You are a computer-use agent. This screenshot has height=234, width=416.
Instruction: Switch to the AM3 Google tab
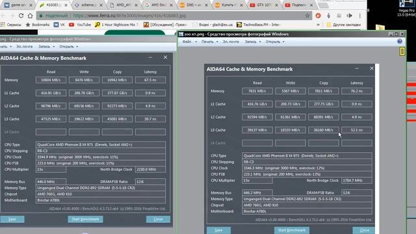[159, 5]
